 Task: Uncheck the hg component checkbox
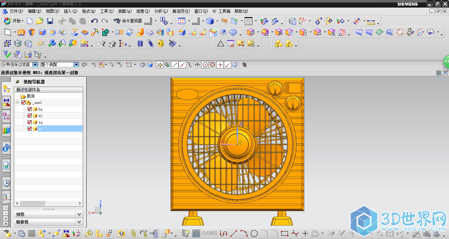click(30, 109)
